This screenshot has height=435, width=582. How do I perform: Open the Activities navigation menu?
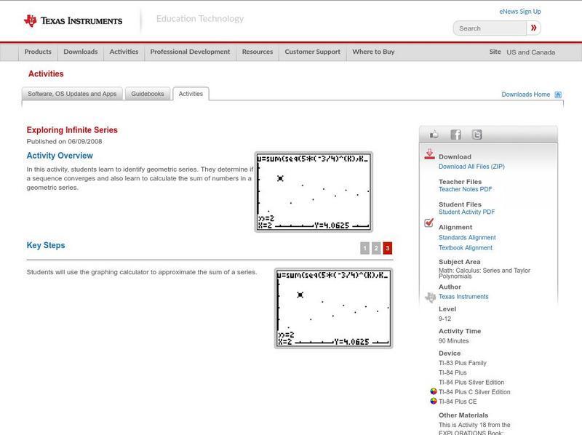coord(124,52)
